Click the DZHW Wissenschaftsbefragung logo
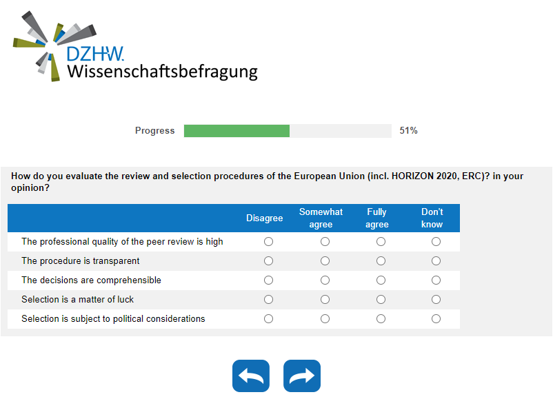 point(135,47)
